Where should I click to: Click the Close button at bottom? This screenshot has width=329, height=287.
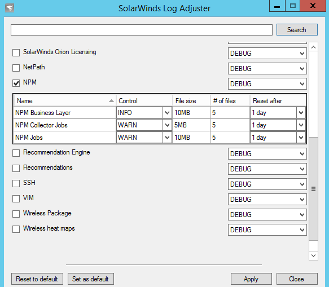[297, 279]
